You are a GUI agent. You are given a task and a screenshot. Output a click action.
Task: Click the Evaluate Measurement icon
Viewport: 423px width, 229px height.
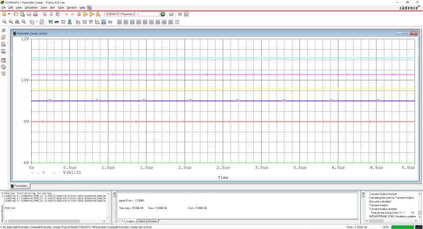click(85, 22)
